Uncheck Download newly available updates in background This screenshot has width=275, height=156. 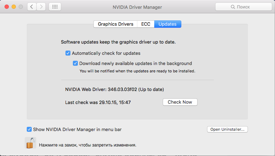75,64
